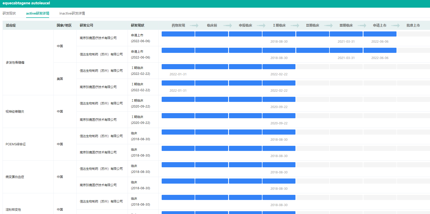This screenshot has height=214, width=430.
Task: Click arrow icon between Ⅱ期临床 and Ⅲ期临床
Action: [328, 26]
